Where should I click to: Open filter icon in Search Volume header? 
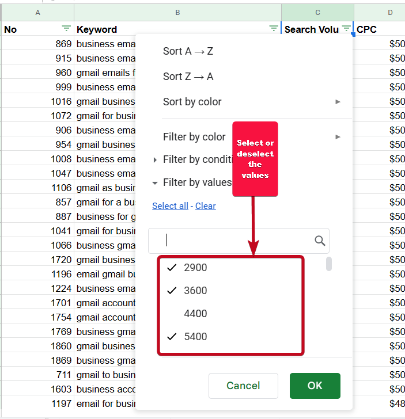tap(346, 28)
